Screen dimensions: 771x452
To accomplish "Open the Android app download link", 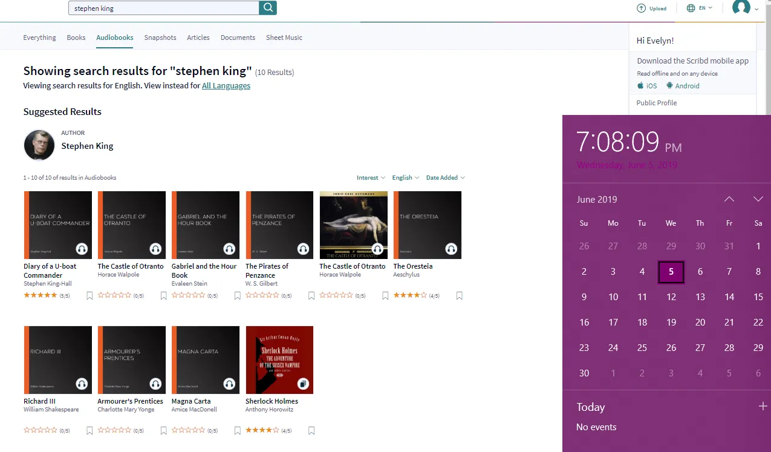I will tap(683, 86).
